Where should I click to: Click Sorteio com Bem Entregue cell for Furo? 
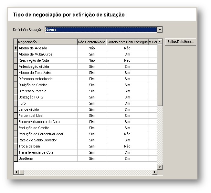[127, 103]
